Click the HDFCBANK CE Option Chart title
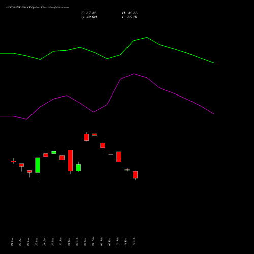Image resolution: width=254 pixels, height=254 pixels. (x=37, y=8)
